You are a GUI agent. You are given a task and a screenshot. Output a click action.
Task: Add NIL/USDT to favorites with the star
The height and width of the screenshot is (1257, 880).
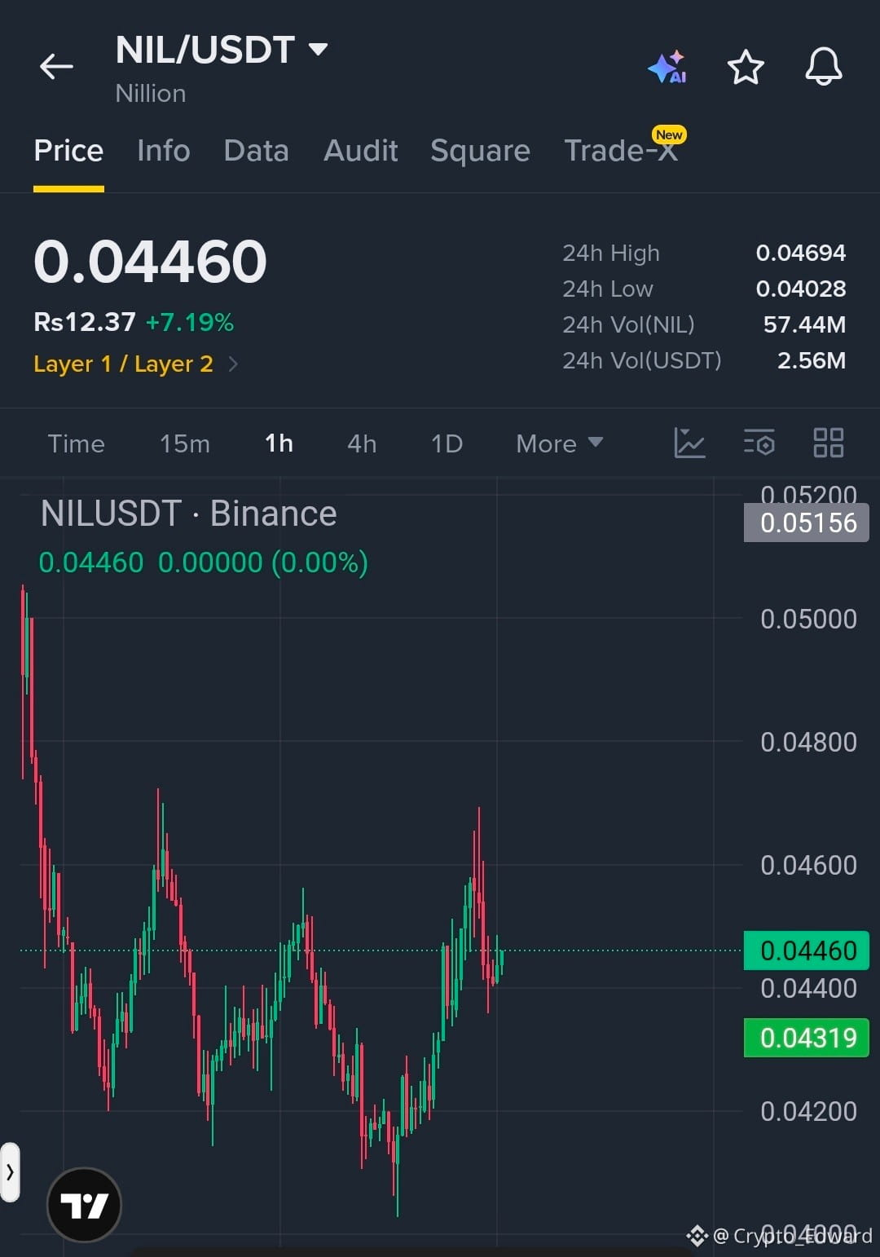coord(746,67)
